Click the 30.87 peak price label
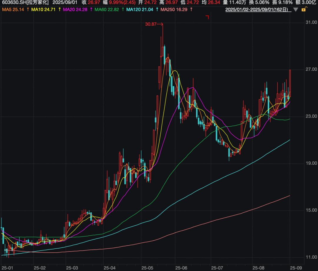This screenshot has height=271, width=318. pos(151,24)
